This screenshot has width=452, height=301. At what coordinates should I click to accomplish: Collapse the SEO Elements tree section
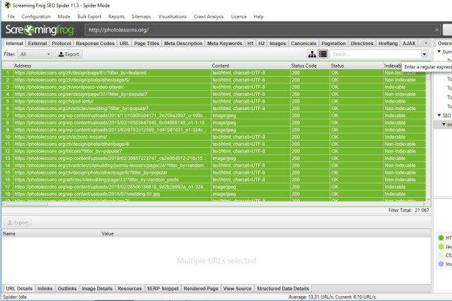(439, 115)
